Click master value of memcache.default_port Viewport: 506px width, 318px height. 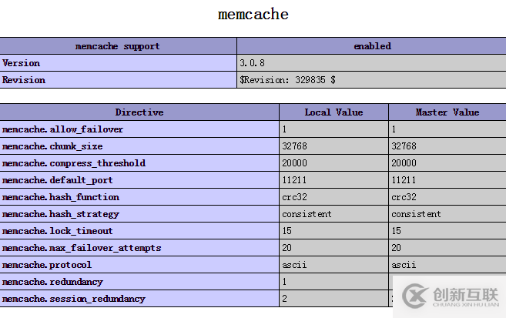pos(404,180)
